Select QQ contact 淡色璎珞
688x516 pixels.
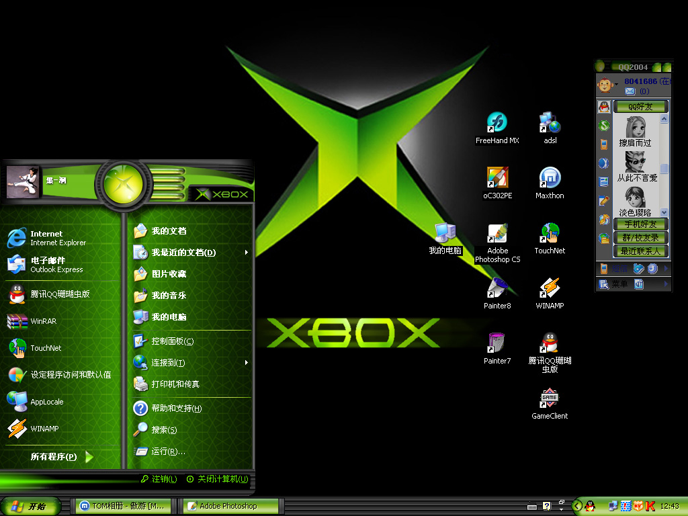(635, 202)
